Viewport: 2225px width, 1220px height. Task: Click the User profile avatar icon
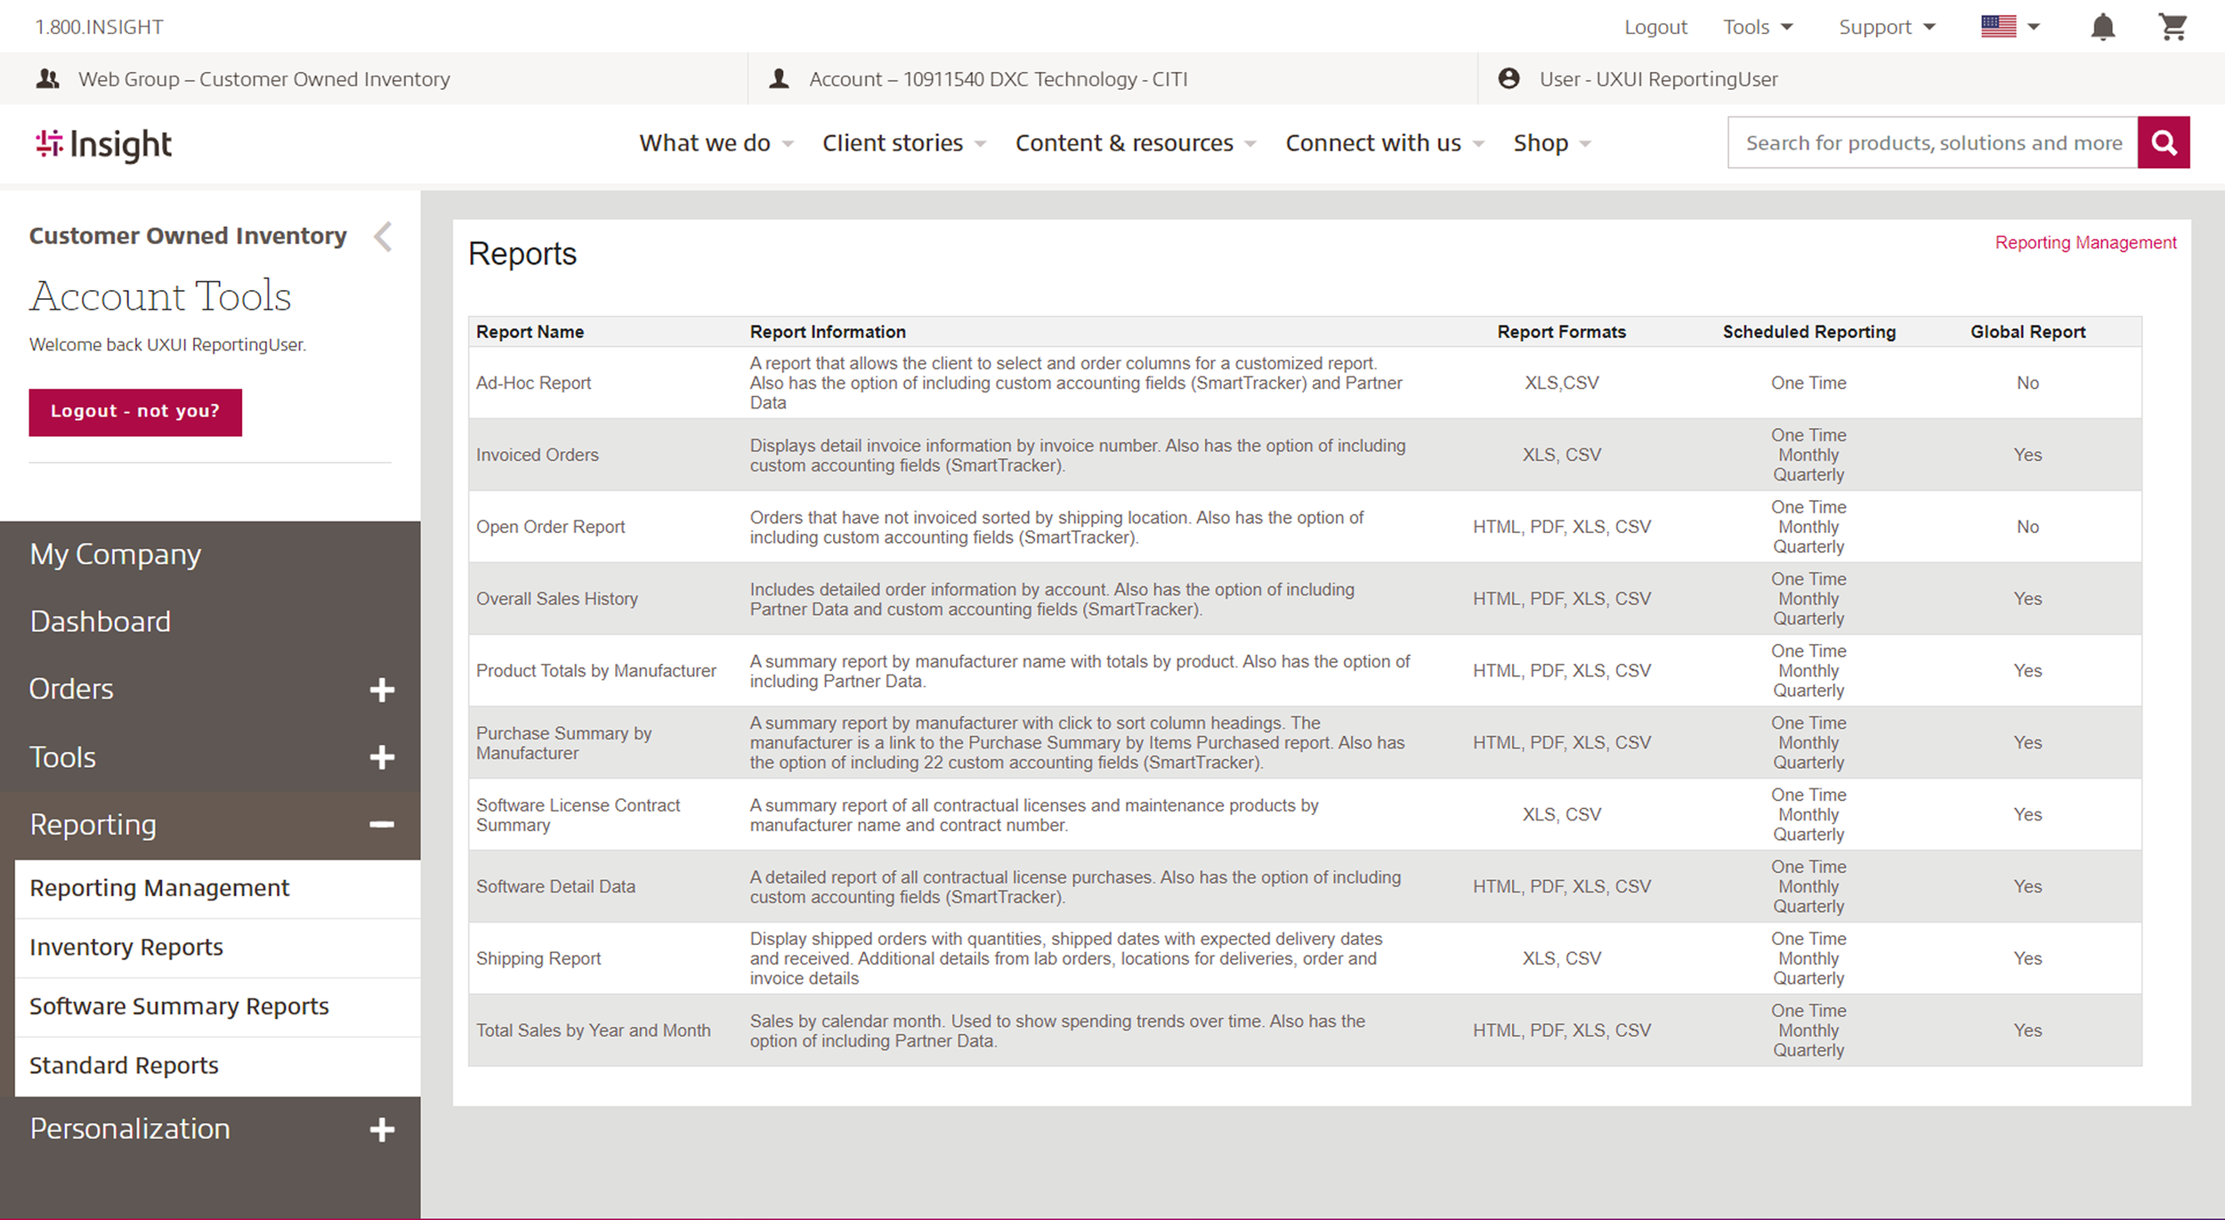click(x=1509, y=78)
